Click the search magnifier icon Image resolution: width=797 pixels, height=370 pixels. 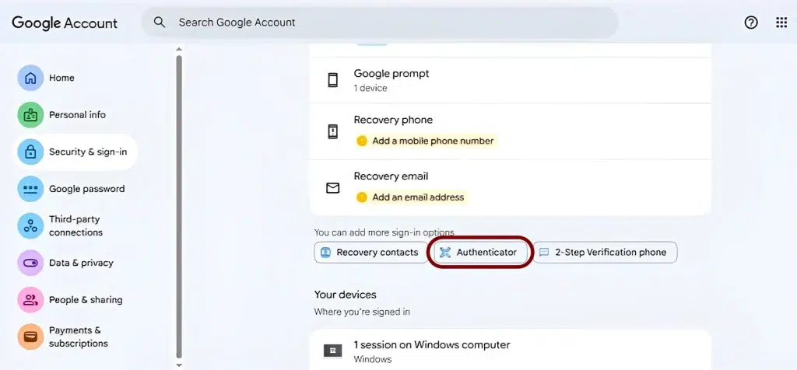pyautogui.click(x=160, y=23)
